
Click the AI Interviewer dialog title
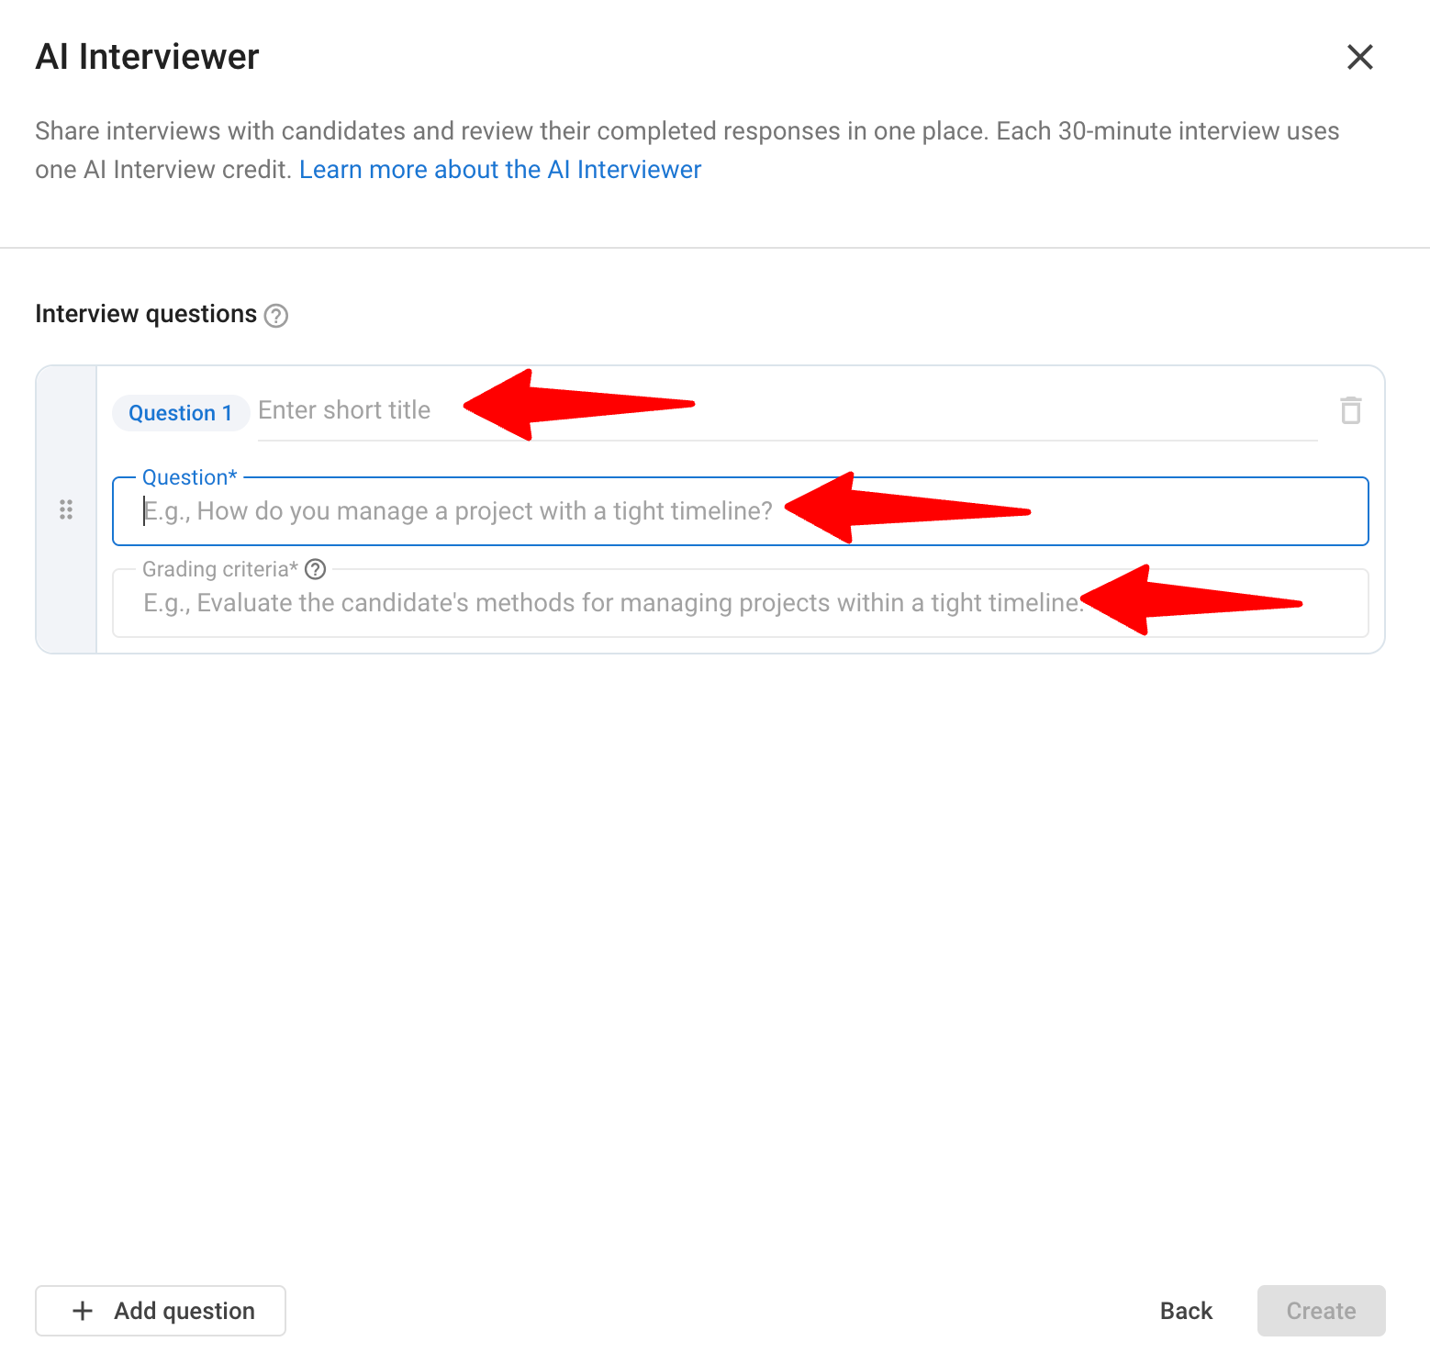tap(147, 57)
